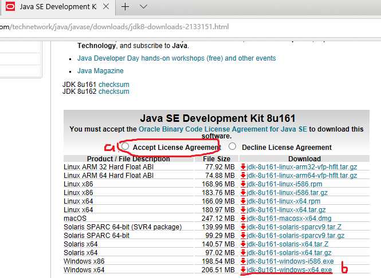
Task: Click the macOS product description cell
Action: click(75, 219)
